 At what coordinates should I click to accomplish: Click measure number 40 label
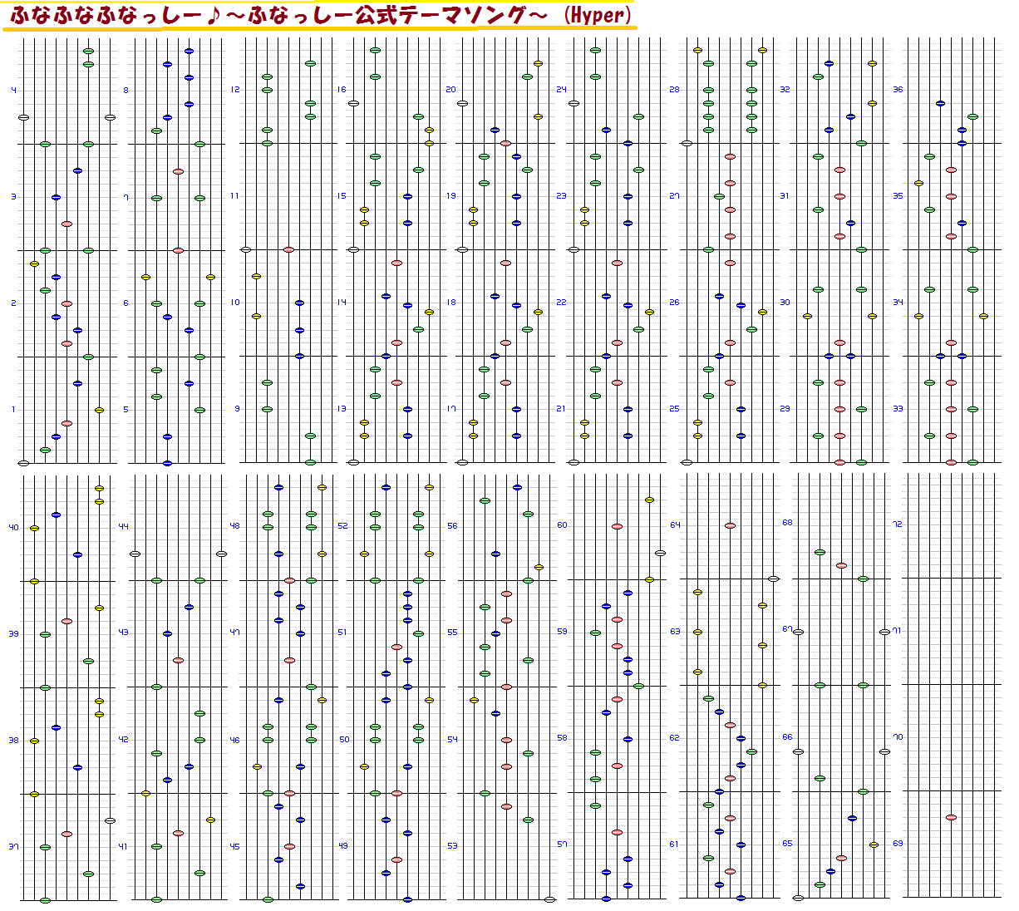point(13,527)
